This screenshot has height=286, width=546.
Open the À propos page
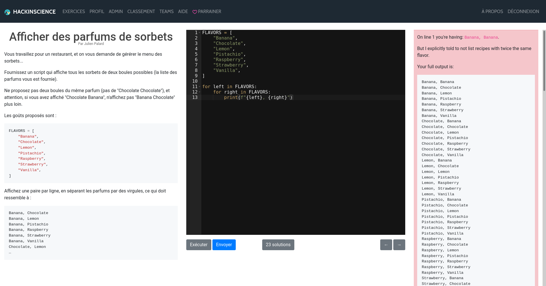point(492,11)
